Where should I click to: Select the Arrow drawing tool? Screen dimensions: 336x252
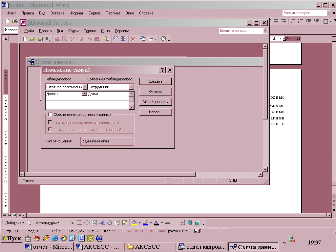(x=72, y=223)
